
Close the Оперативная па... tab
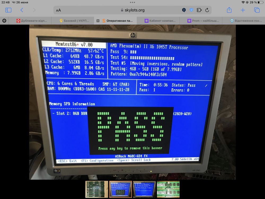tap(98, 21)
